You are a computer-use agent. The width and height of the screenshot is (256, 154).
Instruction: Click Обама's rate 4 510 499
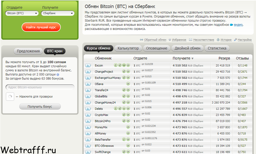pyautogui.click(x=180, y=84)
